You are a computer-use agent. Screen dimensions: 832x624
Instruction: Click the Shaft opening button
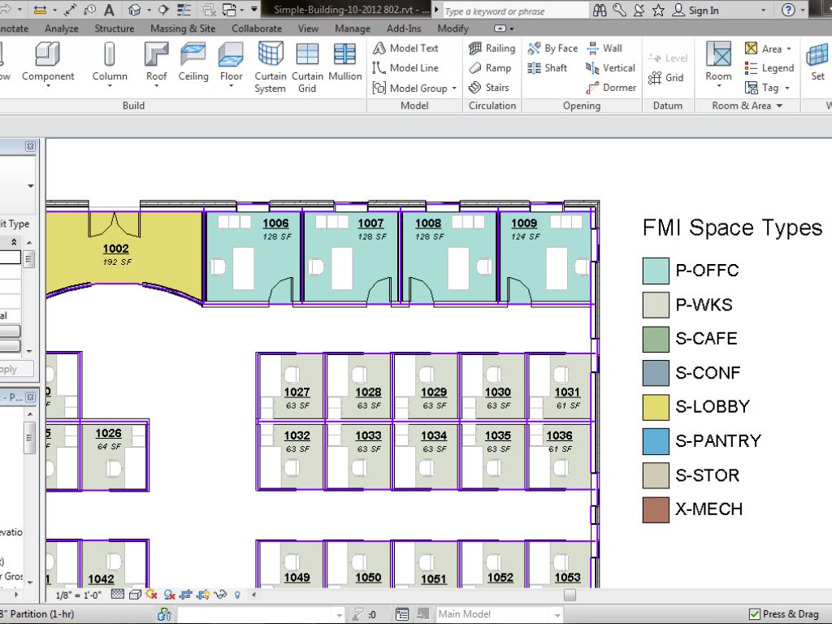pyautogui.click(x=548, y=68)
